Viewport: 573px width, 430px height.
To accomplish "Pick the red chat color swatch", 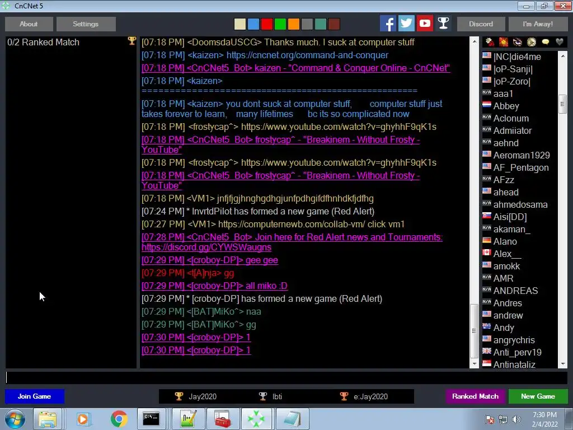I will 267,24.
